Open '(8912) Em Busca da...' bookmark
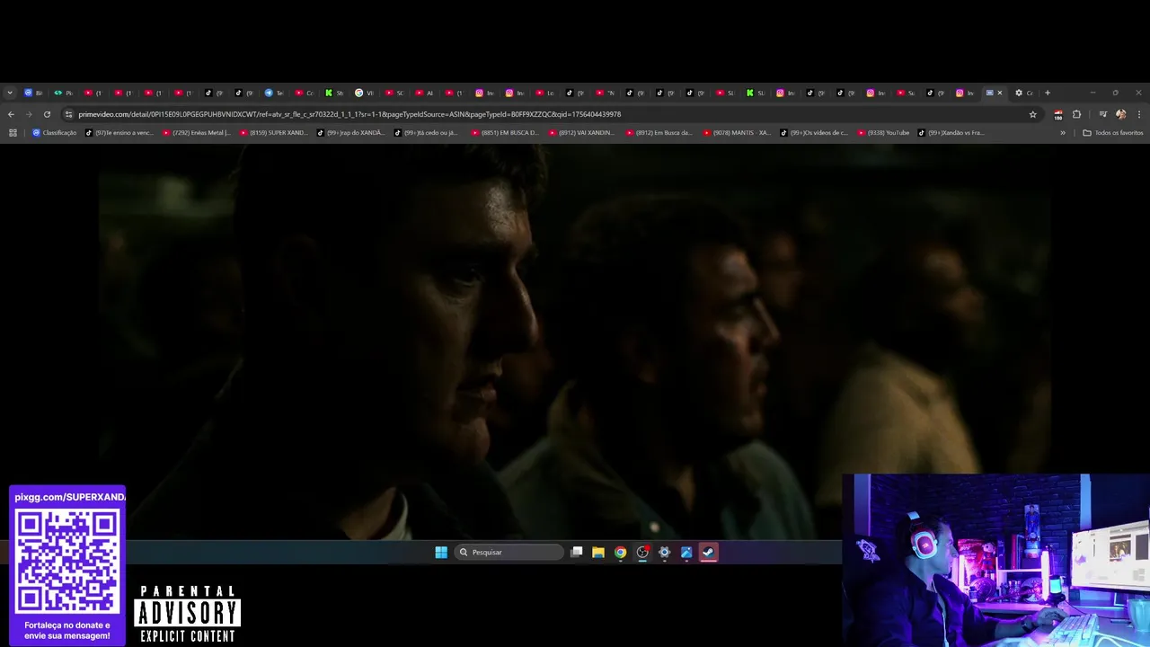The image size is (1150, 647). click(659, 133)
